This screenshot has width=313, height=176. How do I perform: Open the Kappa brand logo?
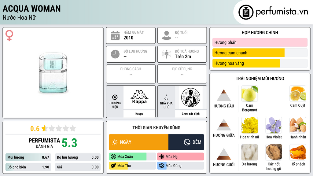(x=139, y=97)
